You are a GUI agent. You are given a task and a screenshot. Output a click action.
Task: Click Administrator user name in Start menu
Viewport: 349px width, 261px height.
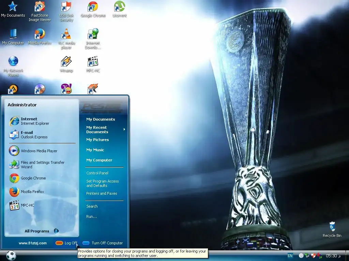pyautogui.click(x=22, y=105)
